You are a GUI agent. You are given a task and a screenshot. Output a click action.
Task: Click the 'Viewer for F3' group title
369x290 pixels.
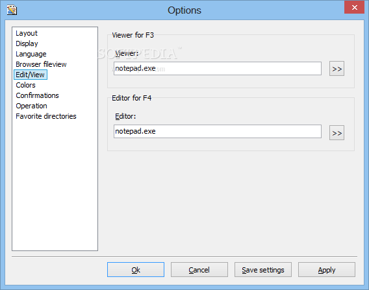pos(133,35)
